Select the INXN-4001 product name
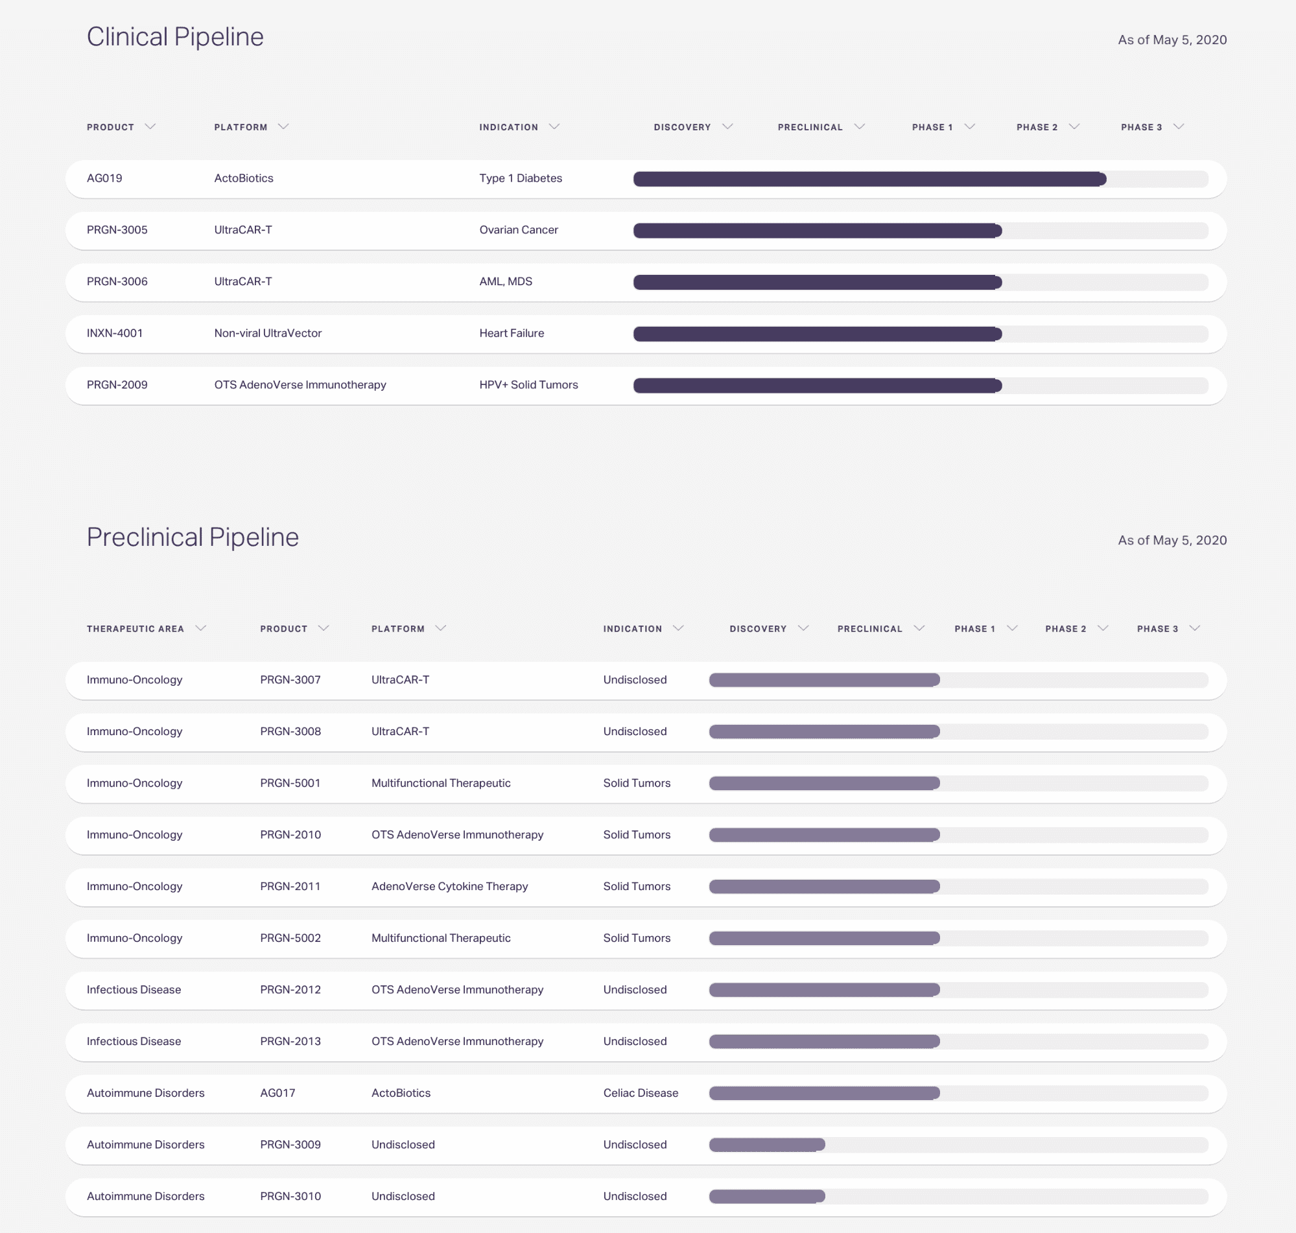The height and width of the screenshot is (1233, 1296). click(115, 333)
